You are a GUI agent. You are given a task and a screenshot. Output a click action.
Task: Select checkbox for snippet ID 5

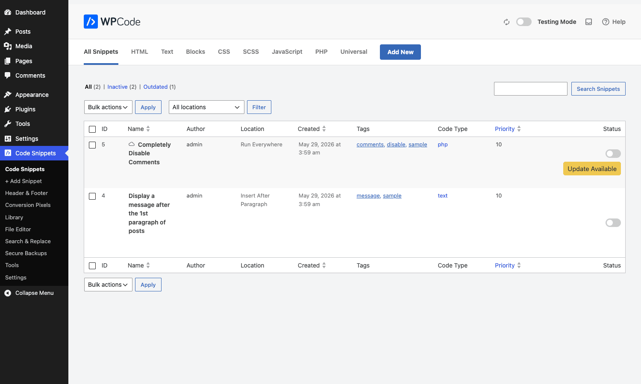tap(92, 145)
